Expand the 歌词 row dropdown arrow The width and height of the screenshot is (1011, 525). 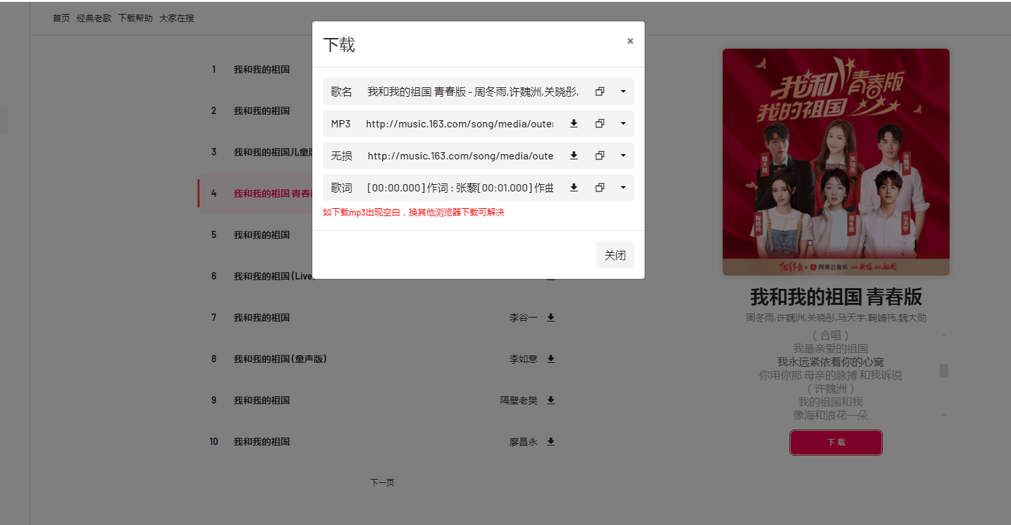click(623, 187)
